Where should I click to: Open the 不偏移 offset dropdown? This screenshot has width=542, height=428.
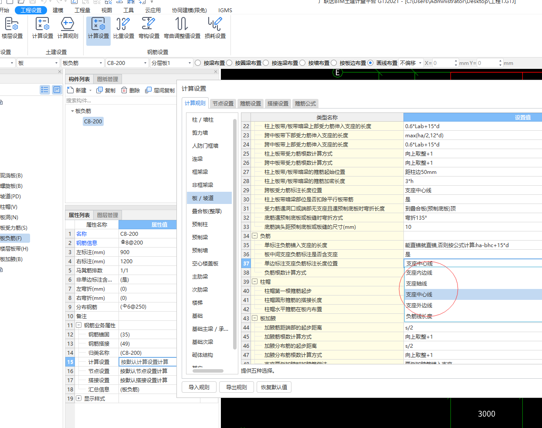(x=411, y=63)
